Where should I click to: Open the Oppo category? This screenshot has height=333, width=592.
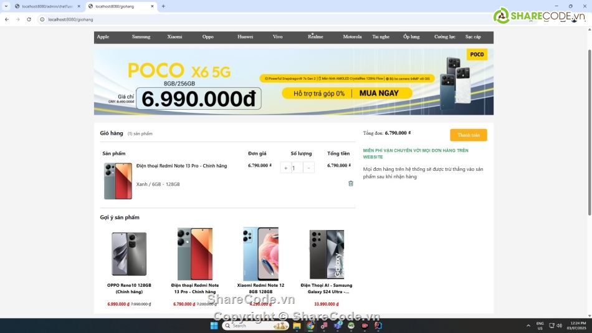pos(208,37)
